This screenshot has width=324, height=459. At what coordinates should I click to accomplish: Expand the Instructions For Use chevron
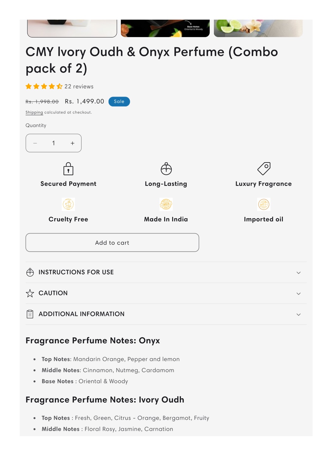click(298, 273)
